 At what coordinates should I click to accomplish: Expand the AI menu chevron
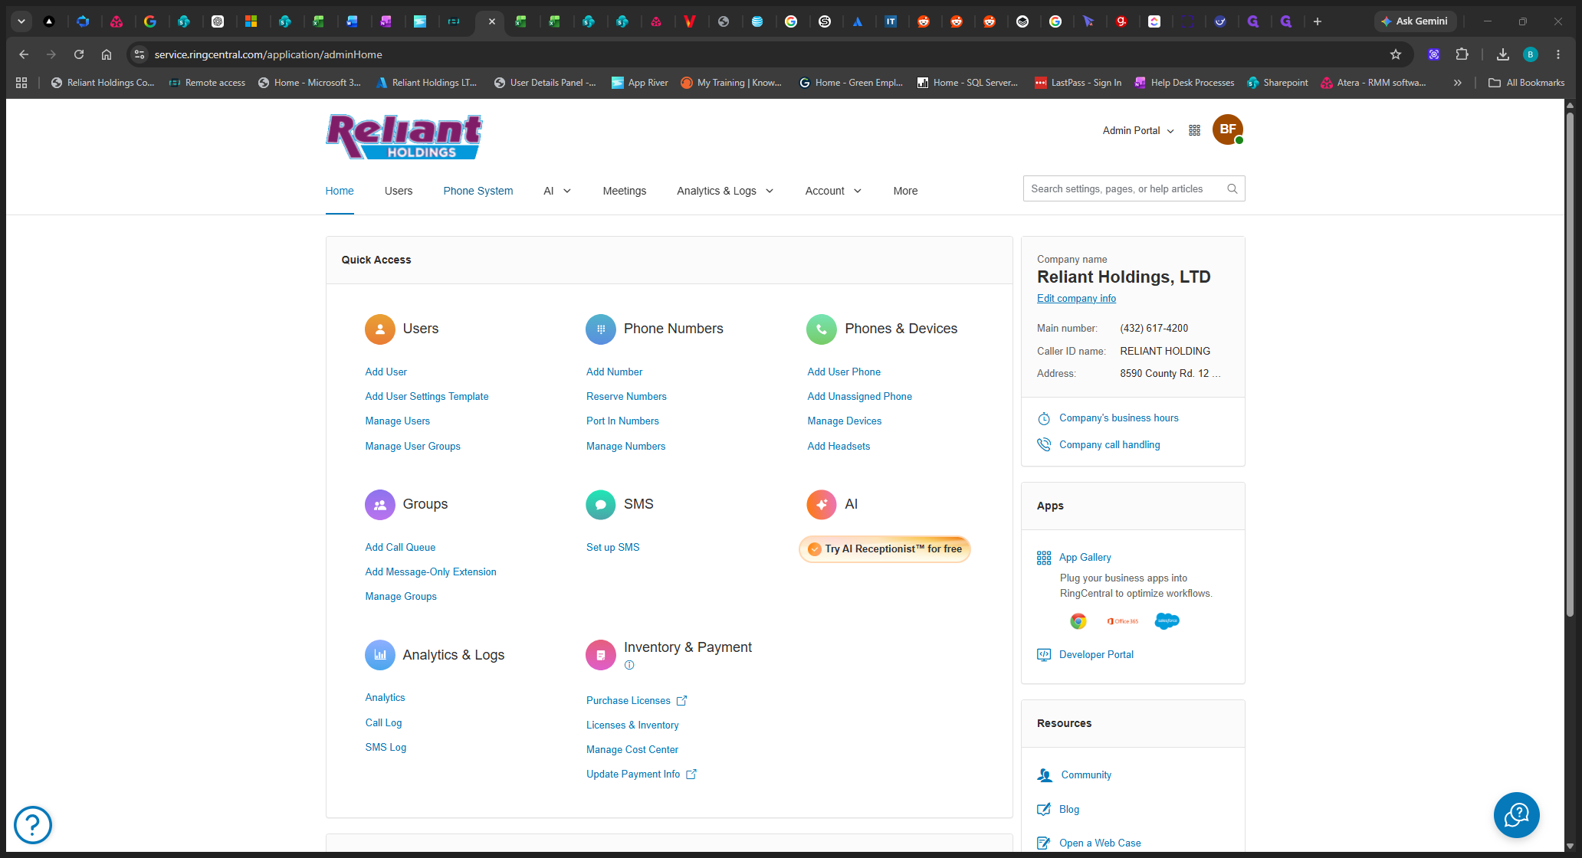click(x=567, y=192)
